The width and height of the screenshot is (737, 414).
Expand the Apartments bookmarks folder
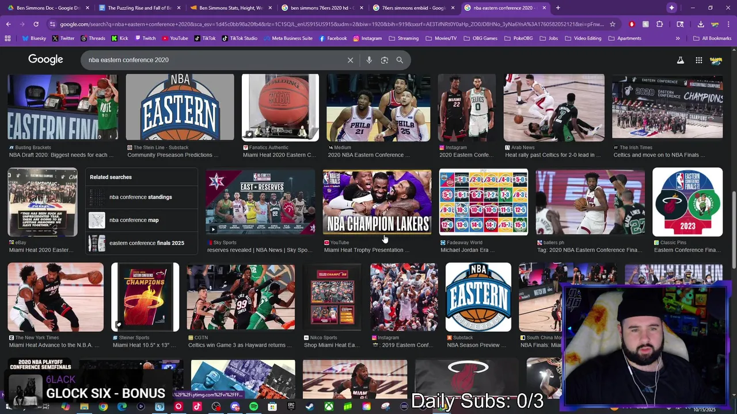pos(625,38)
